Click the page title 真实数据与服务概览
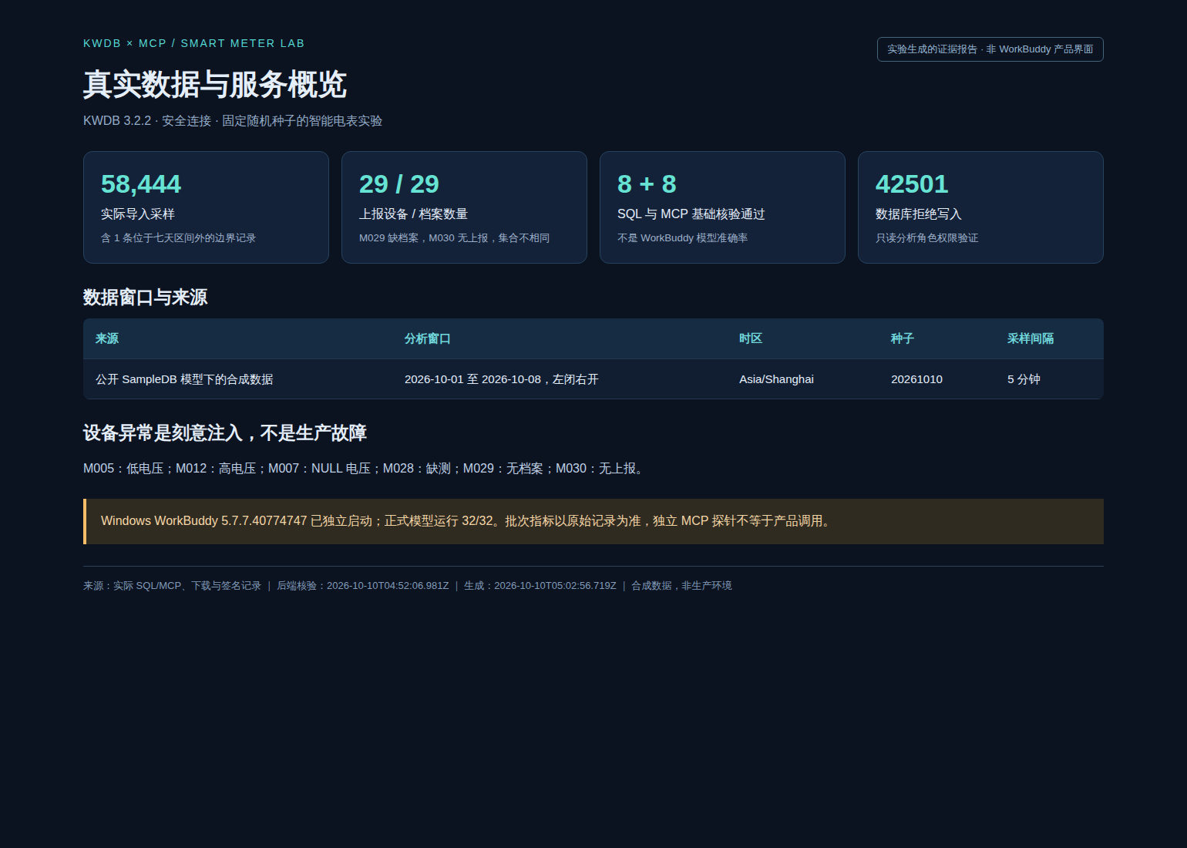The image size is (1187, 848). 215,84
